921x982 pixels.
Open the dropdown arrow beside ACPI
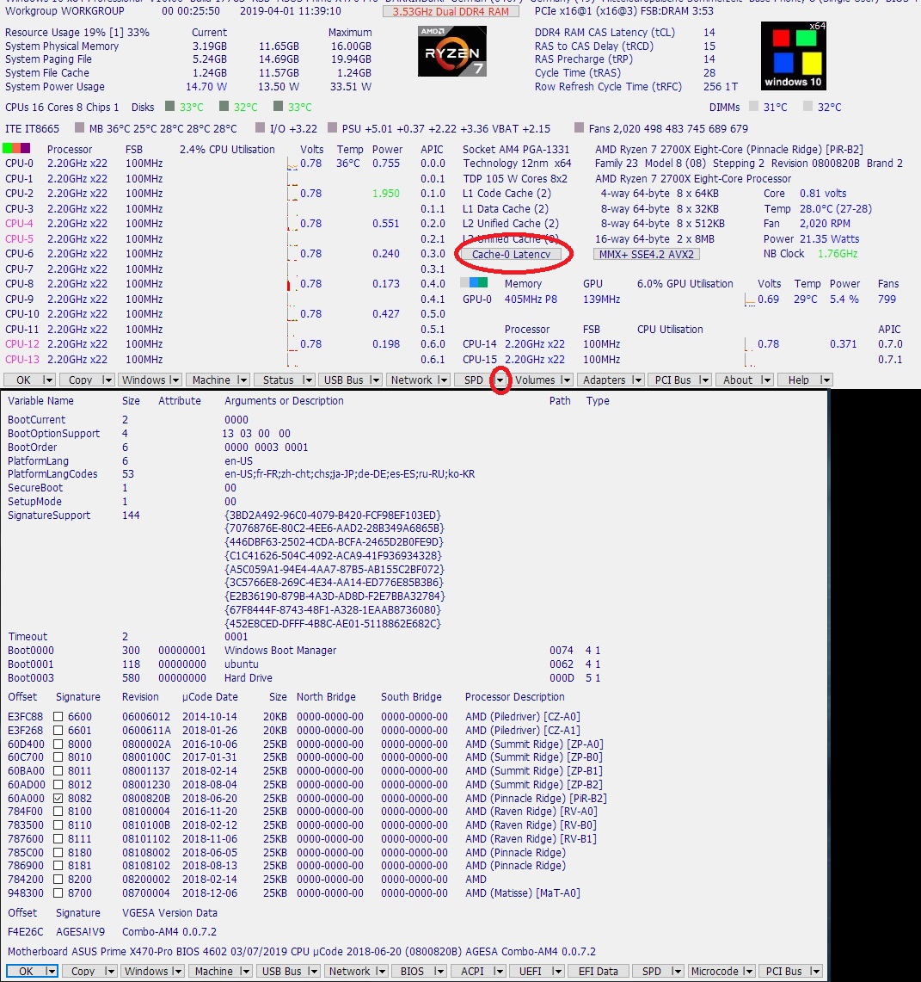pyautogui.click(x=499, y=971)
